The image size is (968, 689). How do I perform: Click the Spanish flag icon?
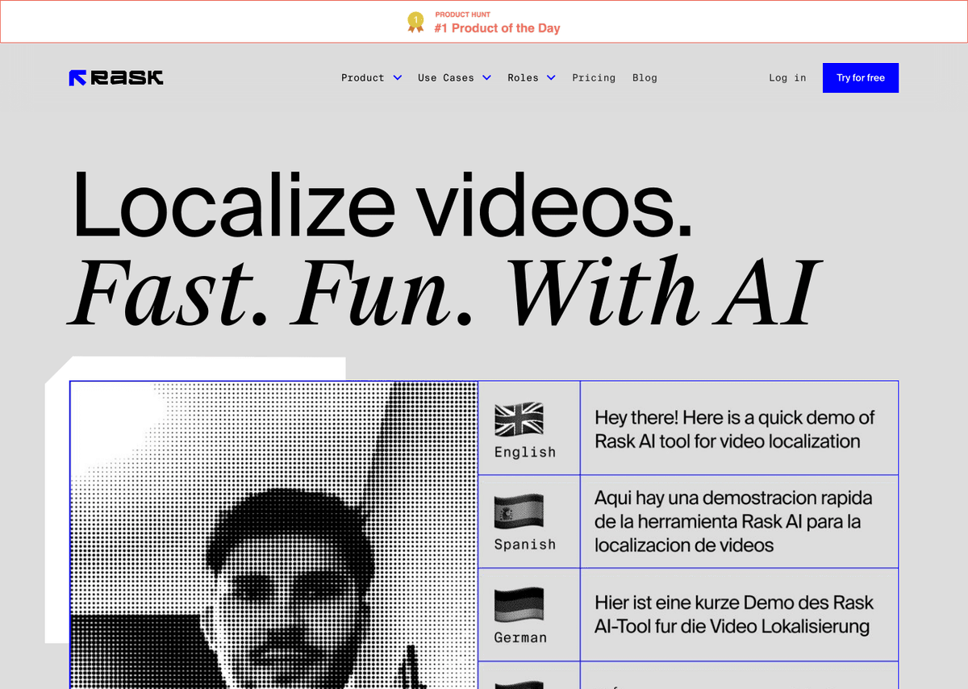[x=519, y=513]
